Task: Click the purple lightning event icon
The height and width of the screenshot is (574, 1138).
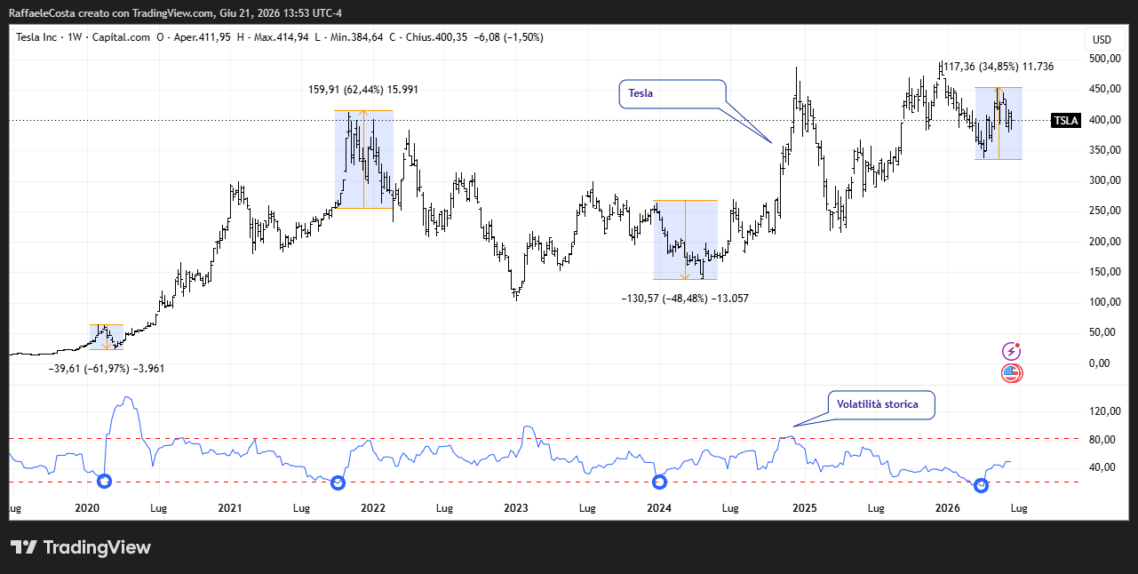Action: 1011,352
